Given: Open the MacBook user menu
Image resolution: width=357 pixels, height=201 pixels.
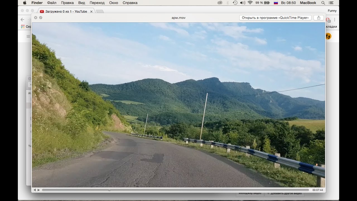Looking at the screenshot, I should [x=308, y=3].
